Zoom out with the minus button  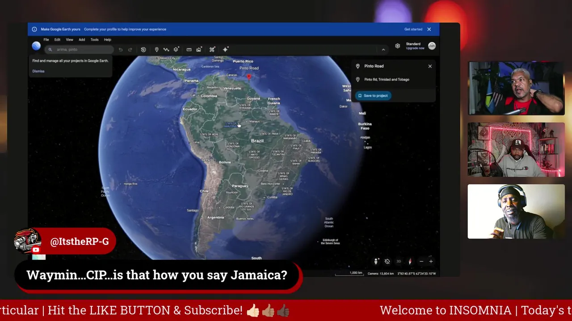tap(421, 261)
